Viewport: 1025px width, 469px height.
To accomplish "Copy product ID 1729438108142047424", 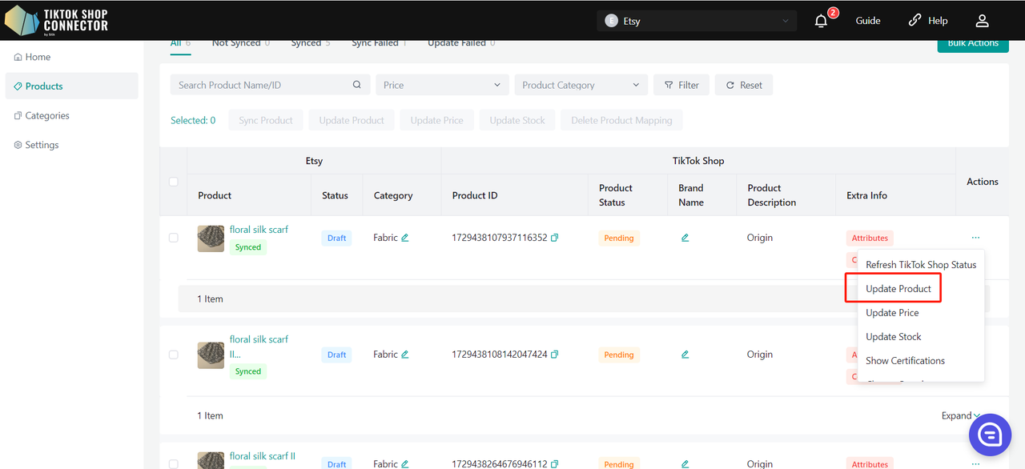I will 555,355.
